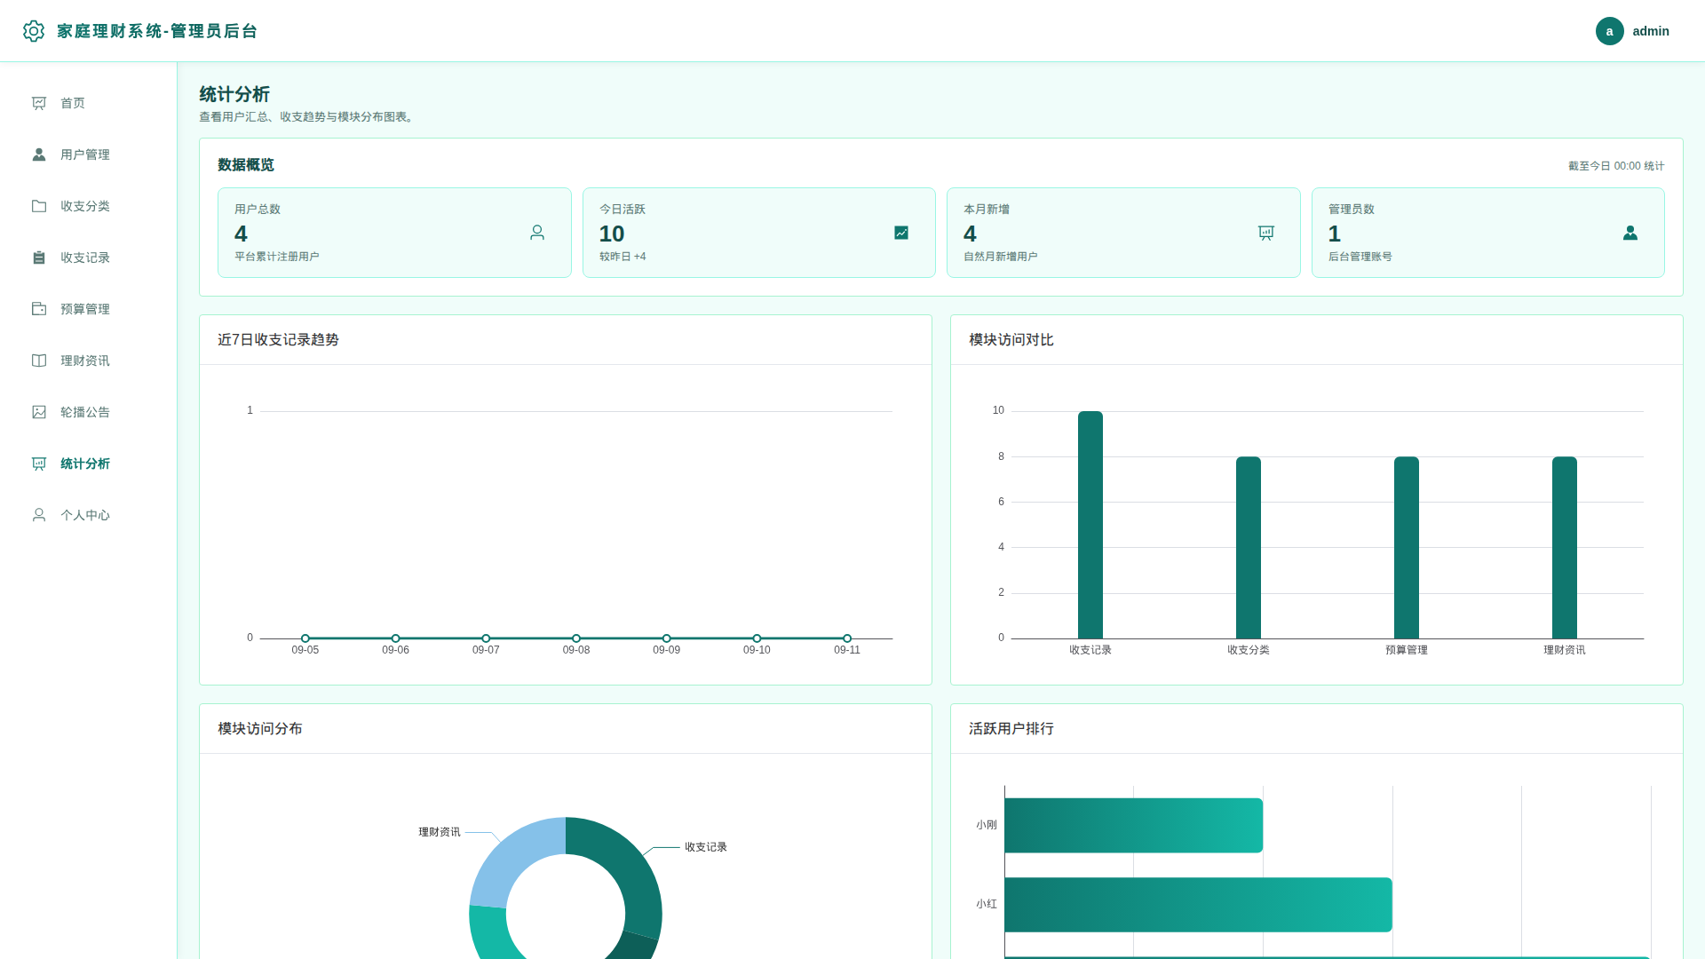Click the 首页 sidebar icon
The height and width of the screenshot is (959, 1705).
[39, 103]
